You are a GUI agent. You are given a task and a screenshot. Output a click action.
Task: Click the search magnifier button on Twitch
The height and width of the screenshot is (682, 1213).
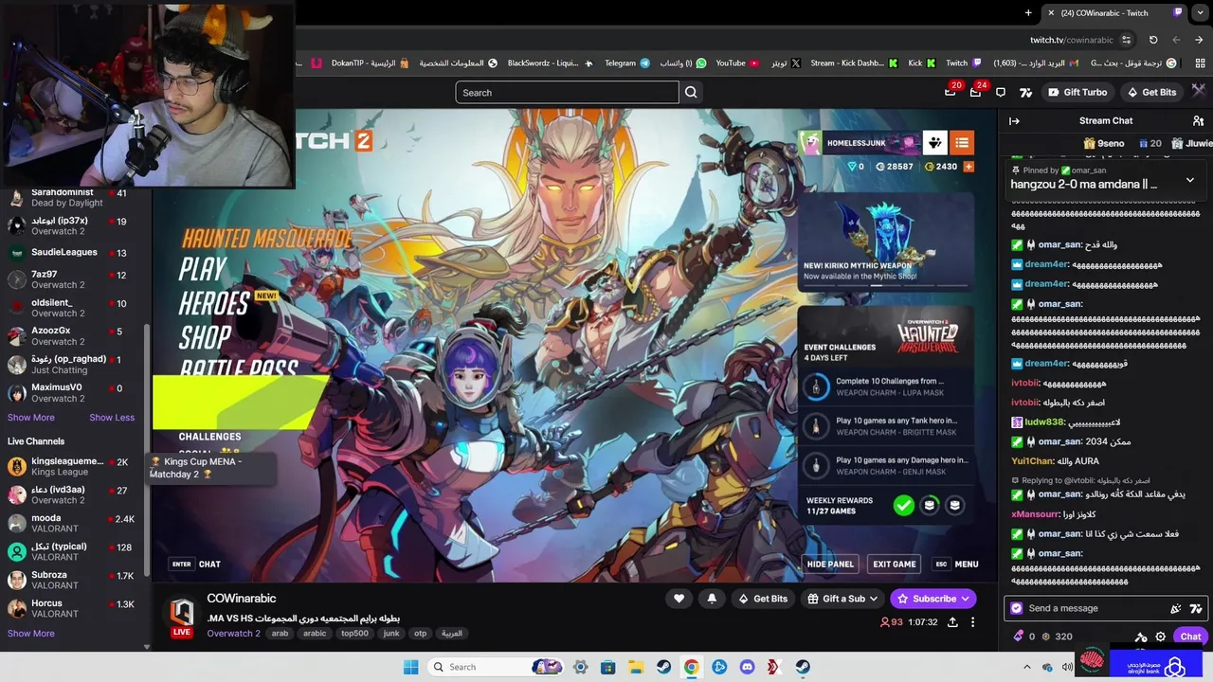(x=691, y=92)
